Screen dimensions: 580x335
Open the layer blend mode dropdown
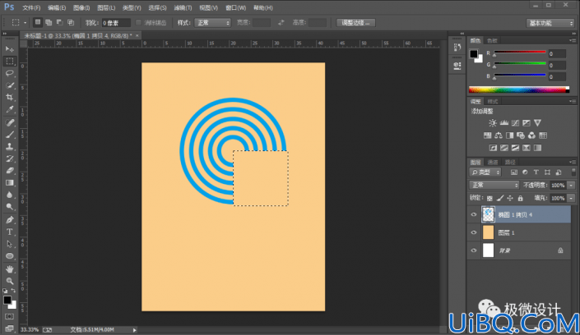pos(494,185)
